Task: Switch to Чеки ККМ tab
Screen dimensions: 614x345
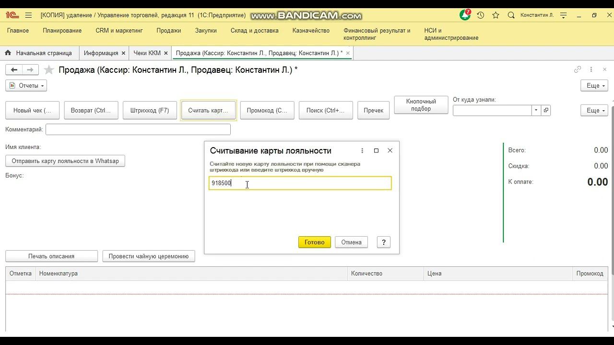Action: pos(147,53)
